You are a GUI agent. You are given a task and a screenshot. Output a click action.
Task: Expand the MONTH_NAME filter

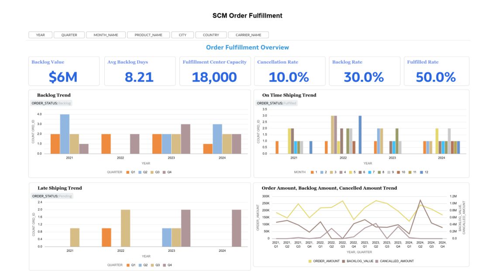[x=106, y=35]
